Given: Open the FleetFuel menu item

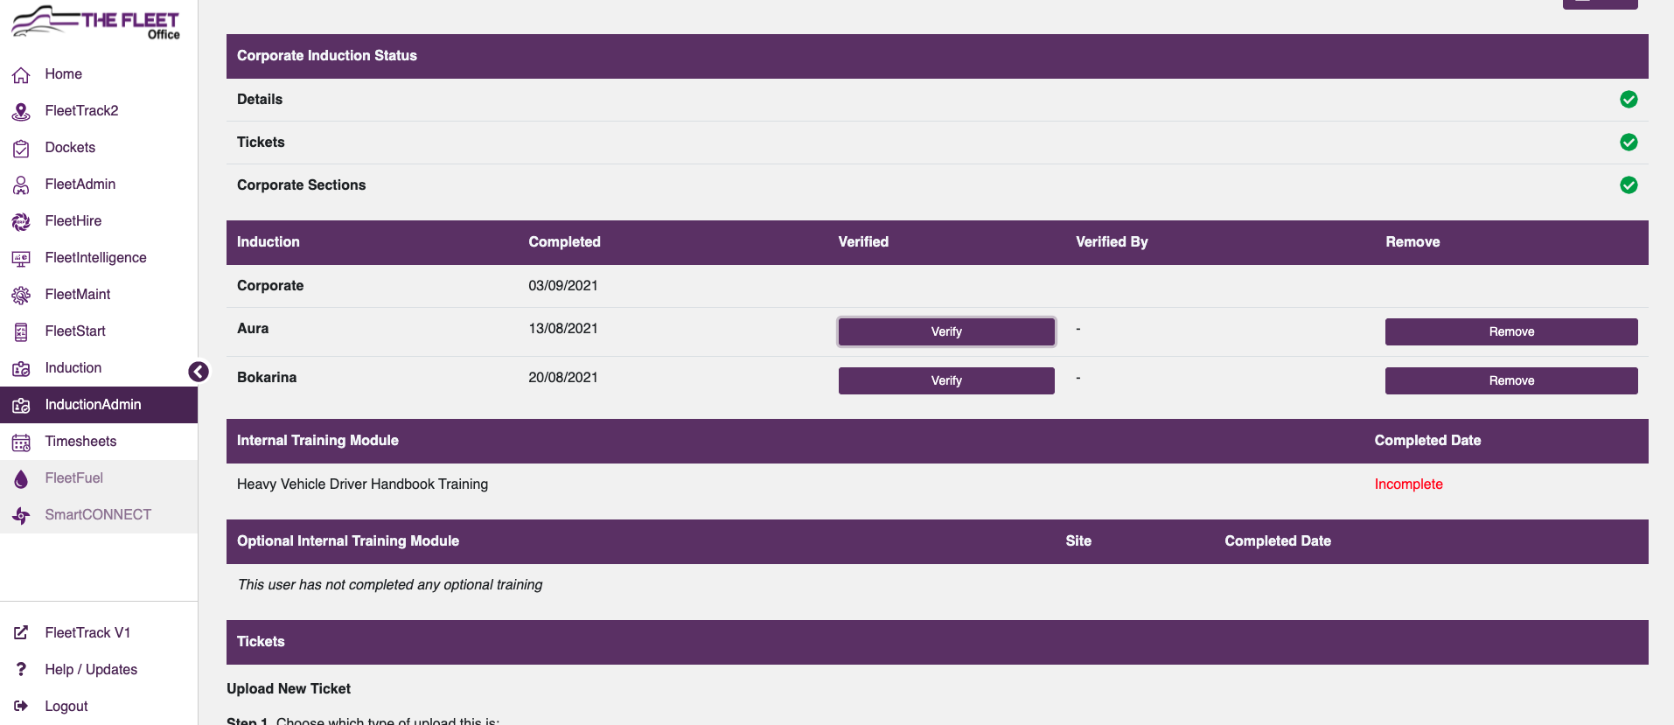Looking at the screenshot, I should point(99,478).
